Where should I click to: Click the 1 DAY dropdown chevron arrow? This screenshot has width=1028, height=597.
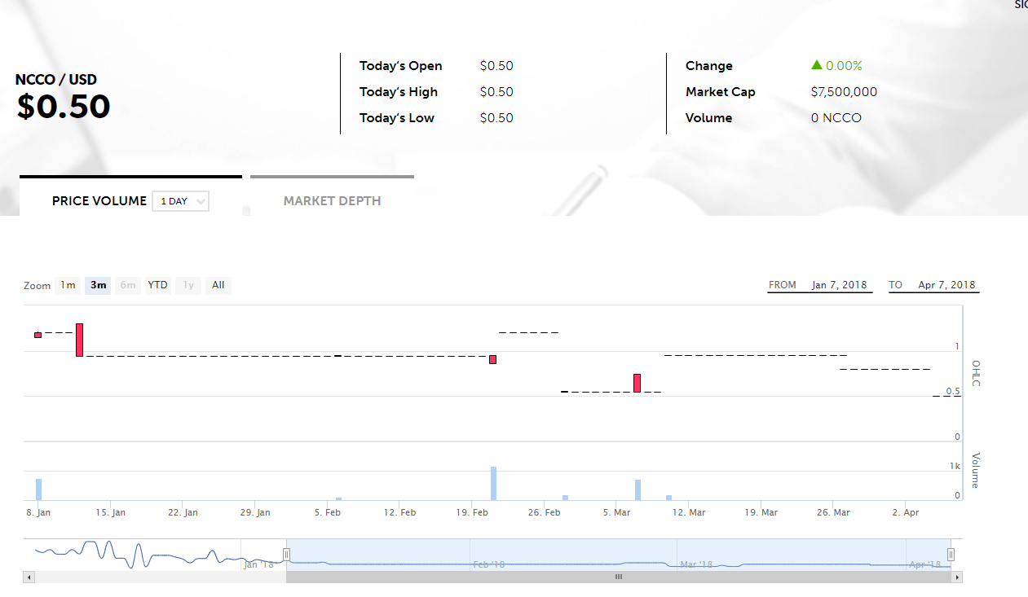[199, 200]
